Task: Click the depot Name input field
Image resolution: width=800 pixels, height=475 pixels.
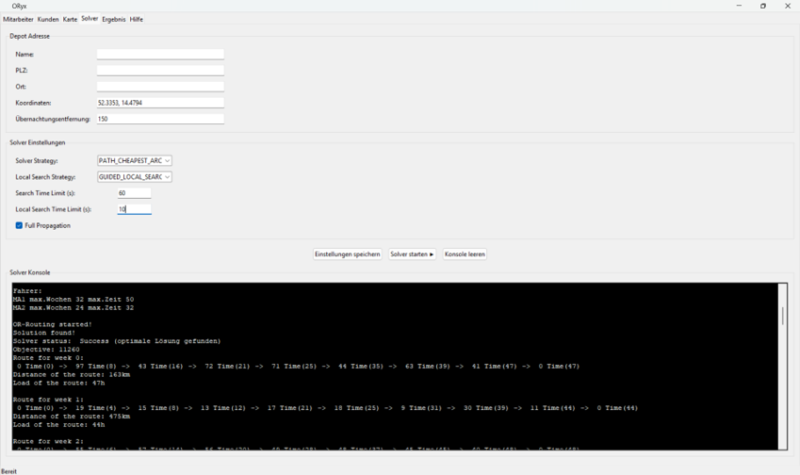Action: click(x=160, y=55)
